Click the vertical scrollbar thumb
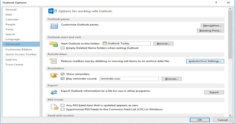The height and width of the screenshot is (124, 235). [x=230, y=35]
